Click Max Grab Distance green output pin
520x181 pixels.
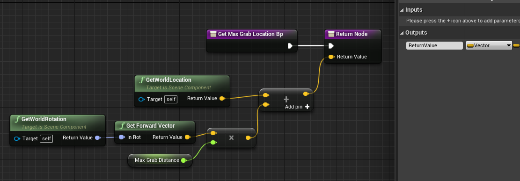tap(183, 160)
